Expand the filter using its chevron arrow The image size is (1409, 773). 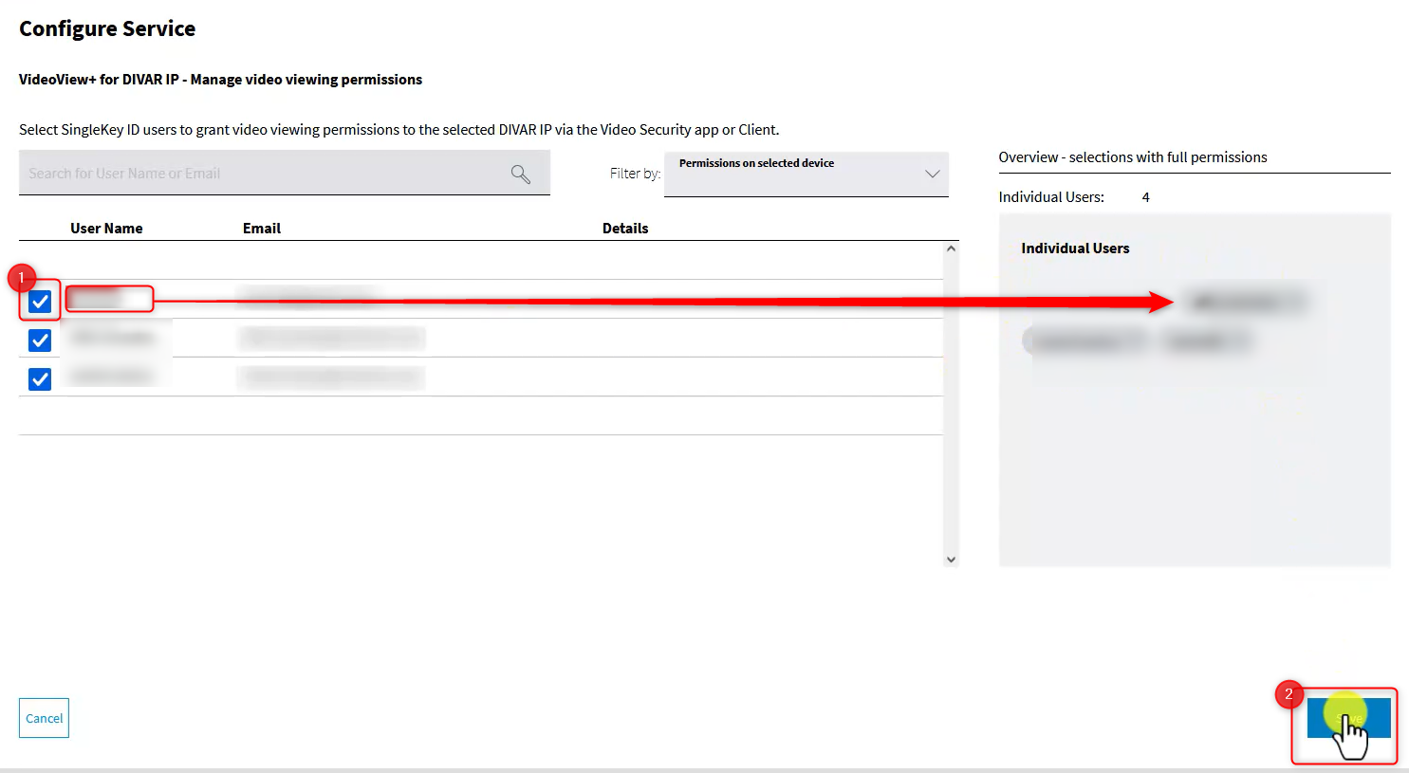[x=932, y=174]
